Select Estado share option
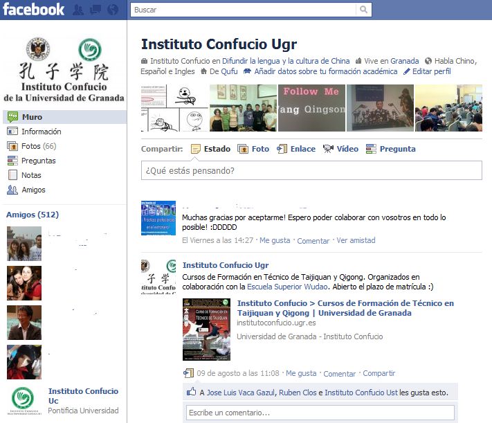492x423 pixels. coord(217,149)
